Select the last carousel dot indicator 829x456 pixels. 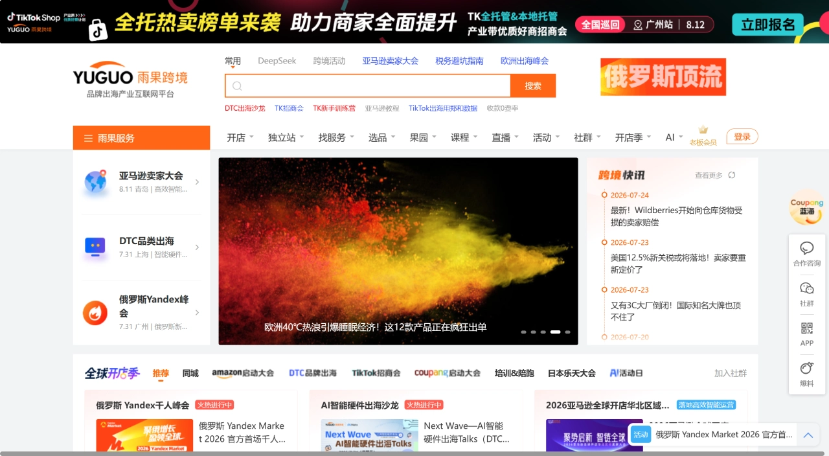(x=568, y=332)
